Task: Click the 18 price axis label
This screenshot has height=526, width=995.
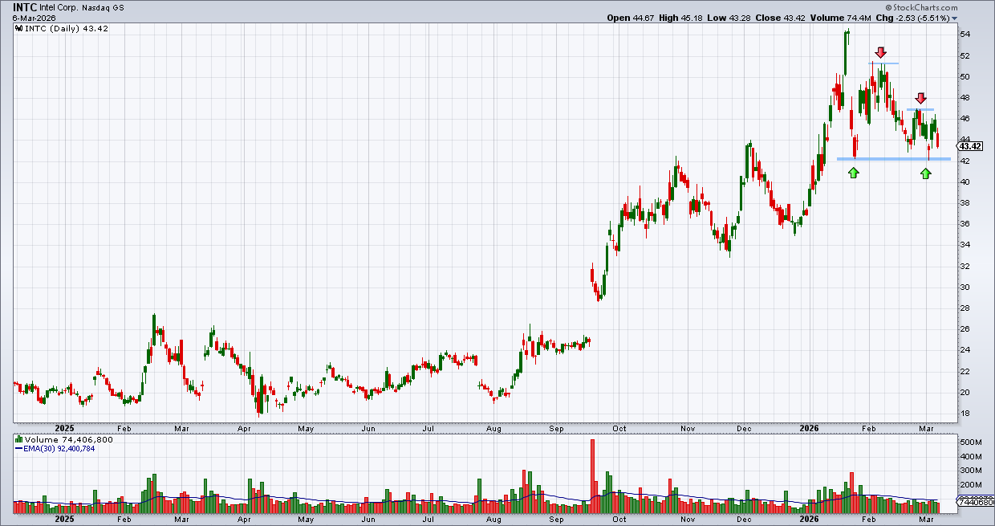Action: pos(966,414)
